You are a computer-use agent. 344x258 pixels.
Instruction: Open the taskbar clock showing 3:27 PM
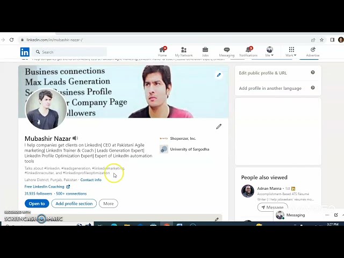[332, 224]
